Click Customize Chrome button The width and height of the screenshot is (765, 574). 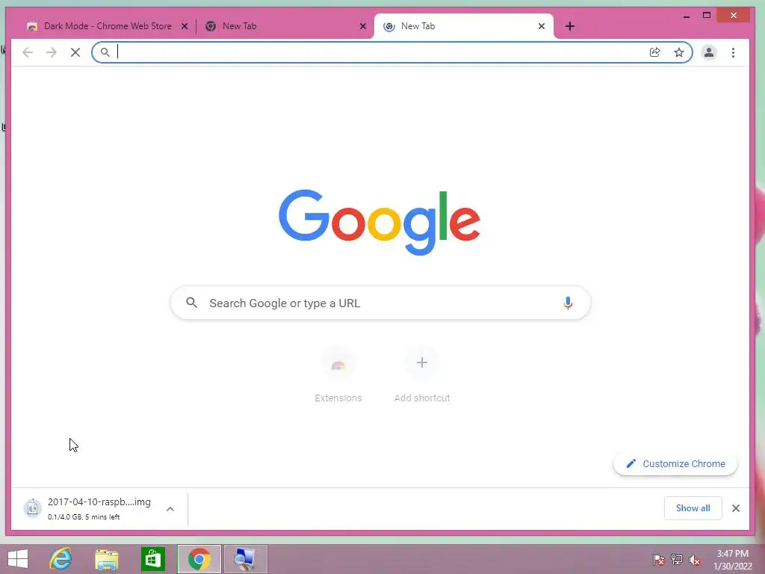tap(675, 463)
